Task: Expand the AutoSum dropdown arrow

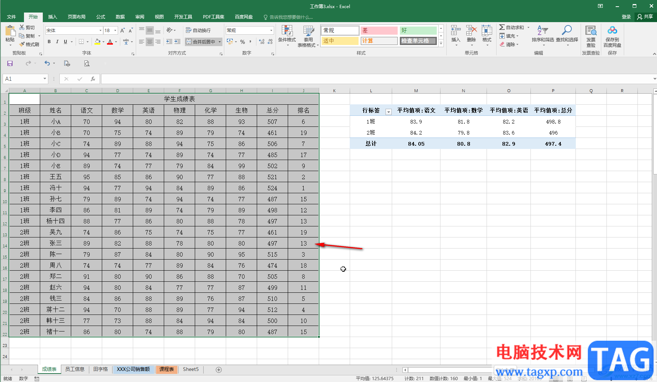Action: click(528, 27)
